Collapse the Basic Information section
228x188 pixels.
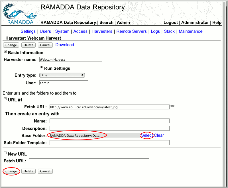coord(5,52)
